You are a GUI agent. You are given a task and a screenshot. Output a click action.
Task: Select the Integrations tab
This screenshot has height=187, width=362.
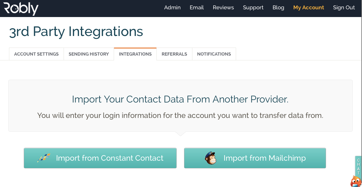(x=135, y=54)
